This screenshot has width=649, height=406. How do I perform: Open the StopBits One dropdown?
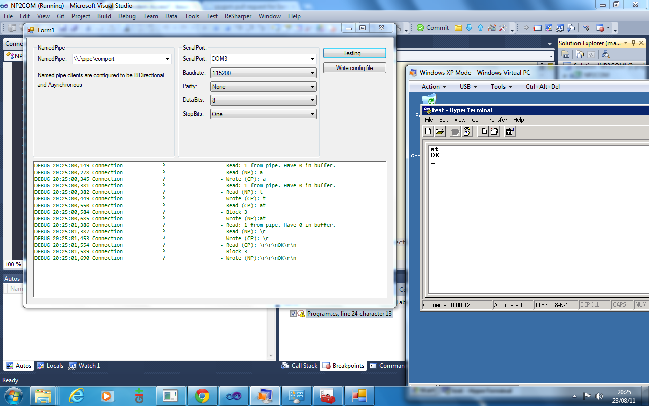313,114
